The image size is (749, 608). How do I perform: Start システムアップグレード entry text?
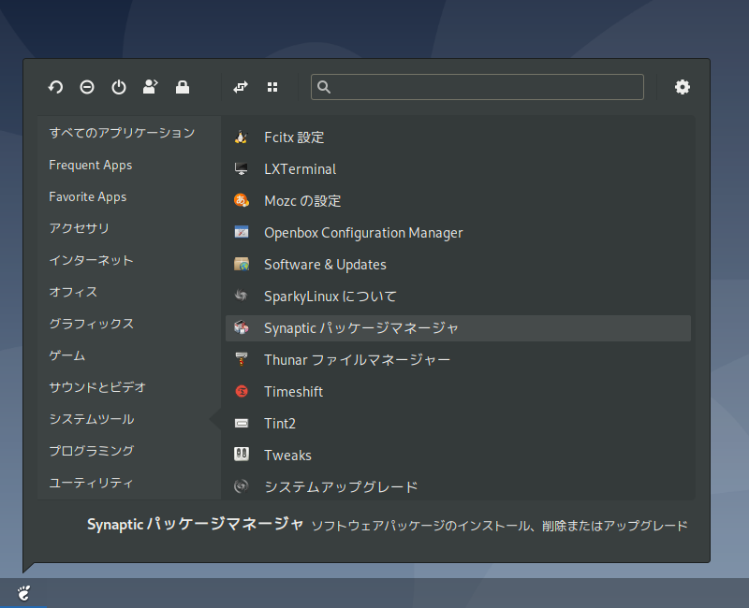(x=341, y=486)
